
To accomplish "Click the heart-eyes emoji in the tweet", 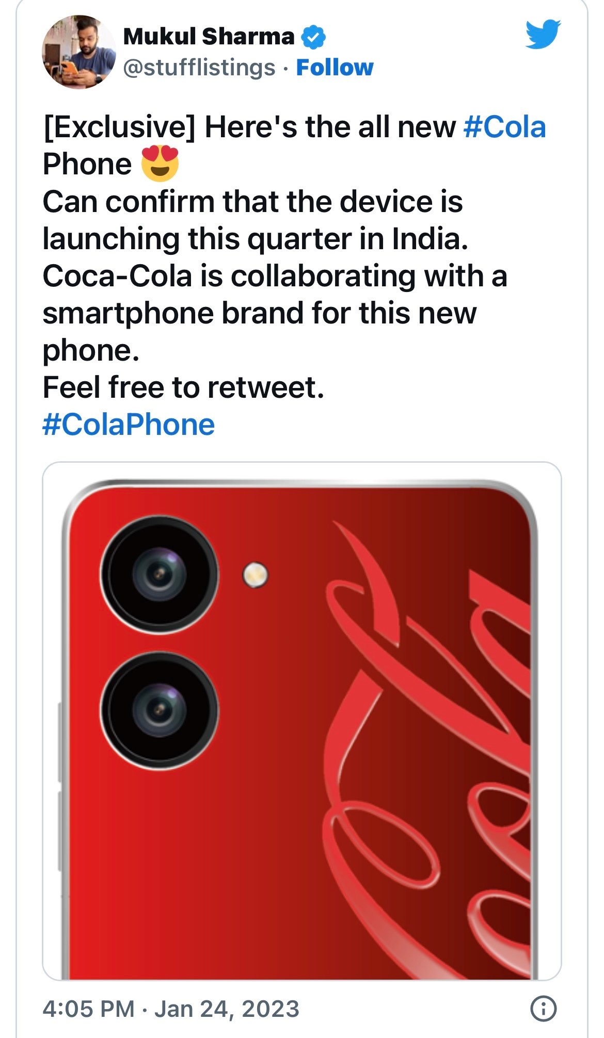I will point(160,164).
